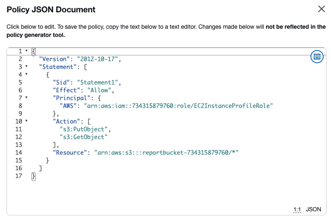This screenshot has width=331, height=224.
Task: Click the "Effect" key
Action: point(66,90)
